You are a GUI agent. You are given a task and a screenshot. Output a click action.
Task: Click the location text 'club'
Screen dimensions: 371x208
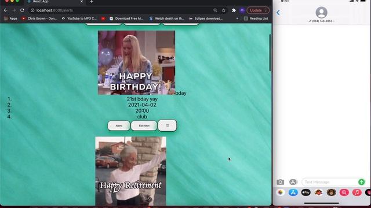[142, 117]
